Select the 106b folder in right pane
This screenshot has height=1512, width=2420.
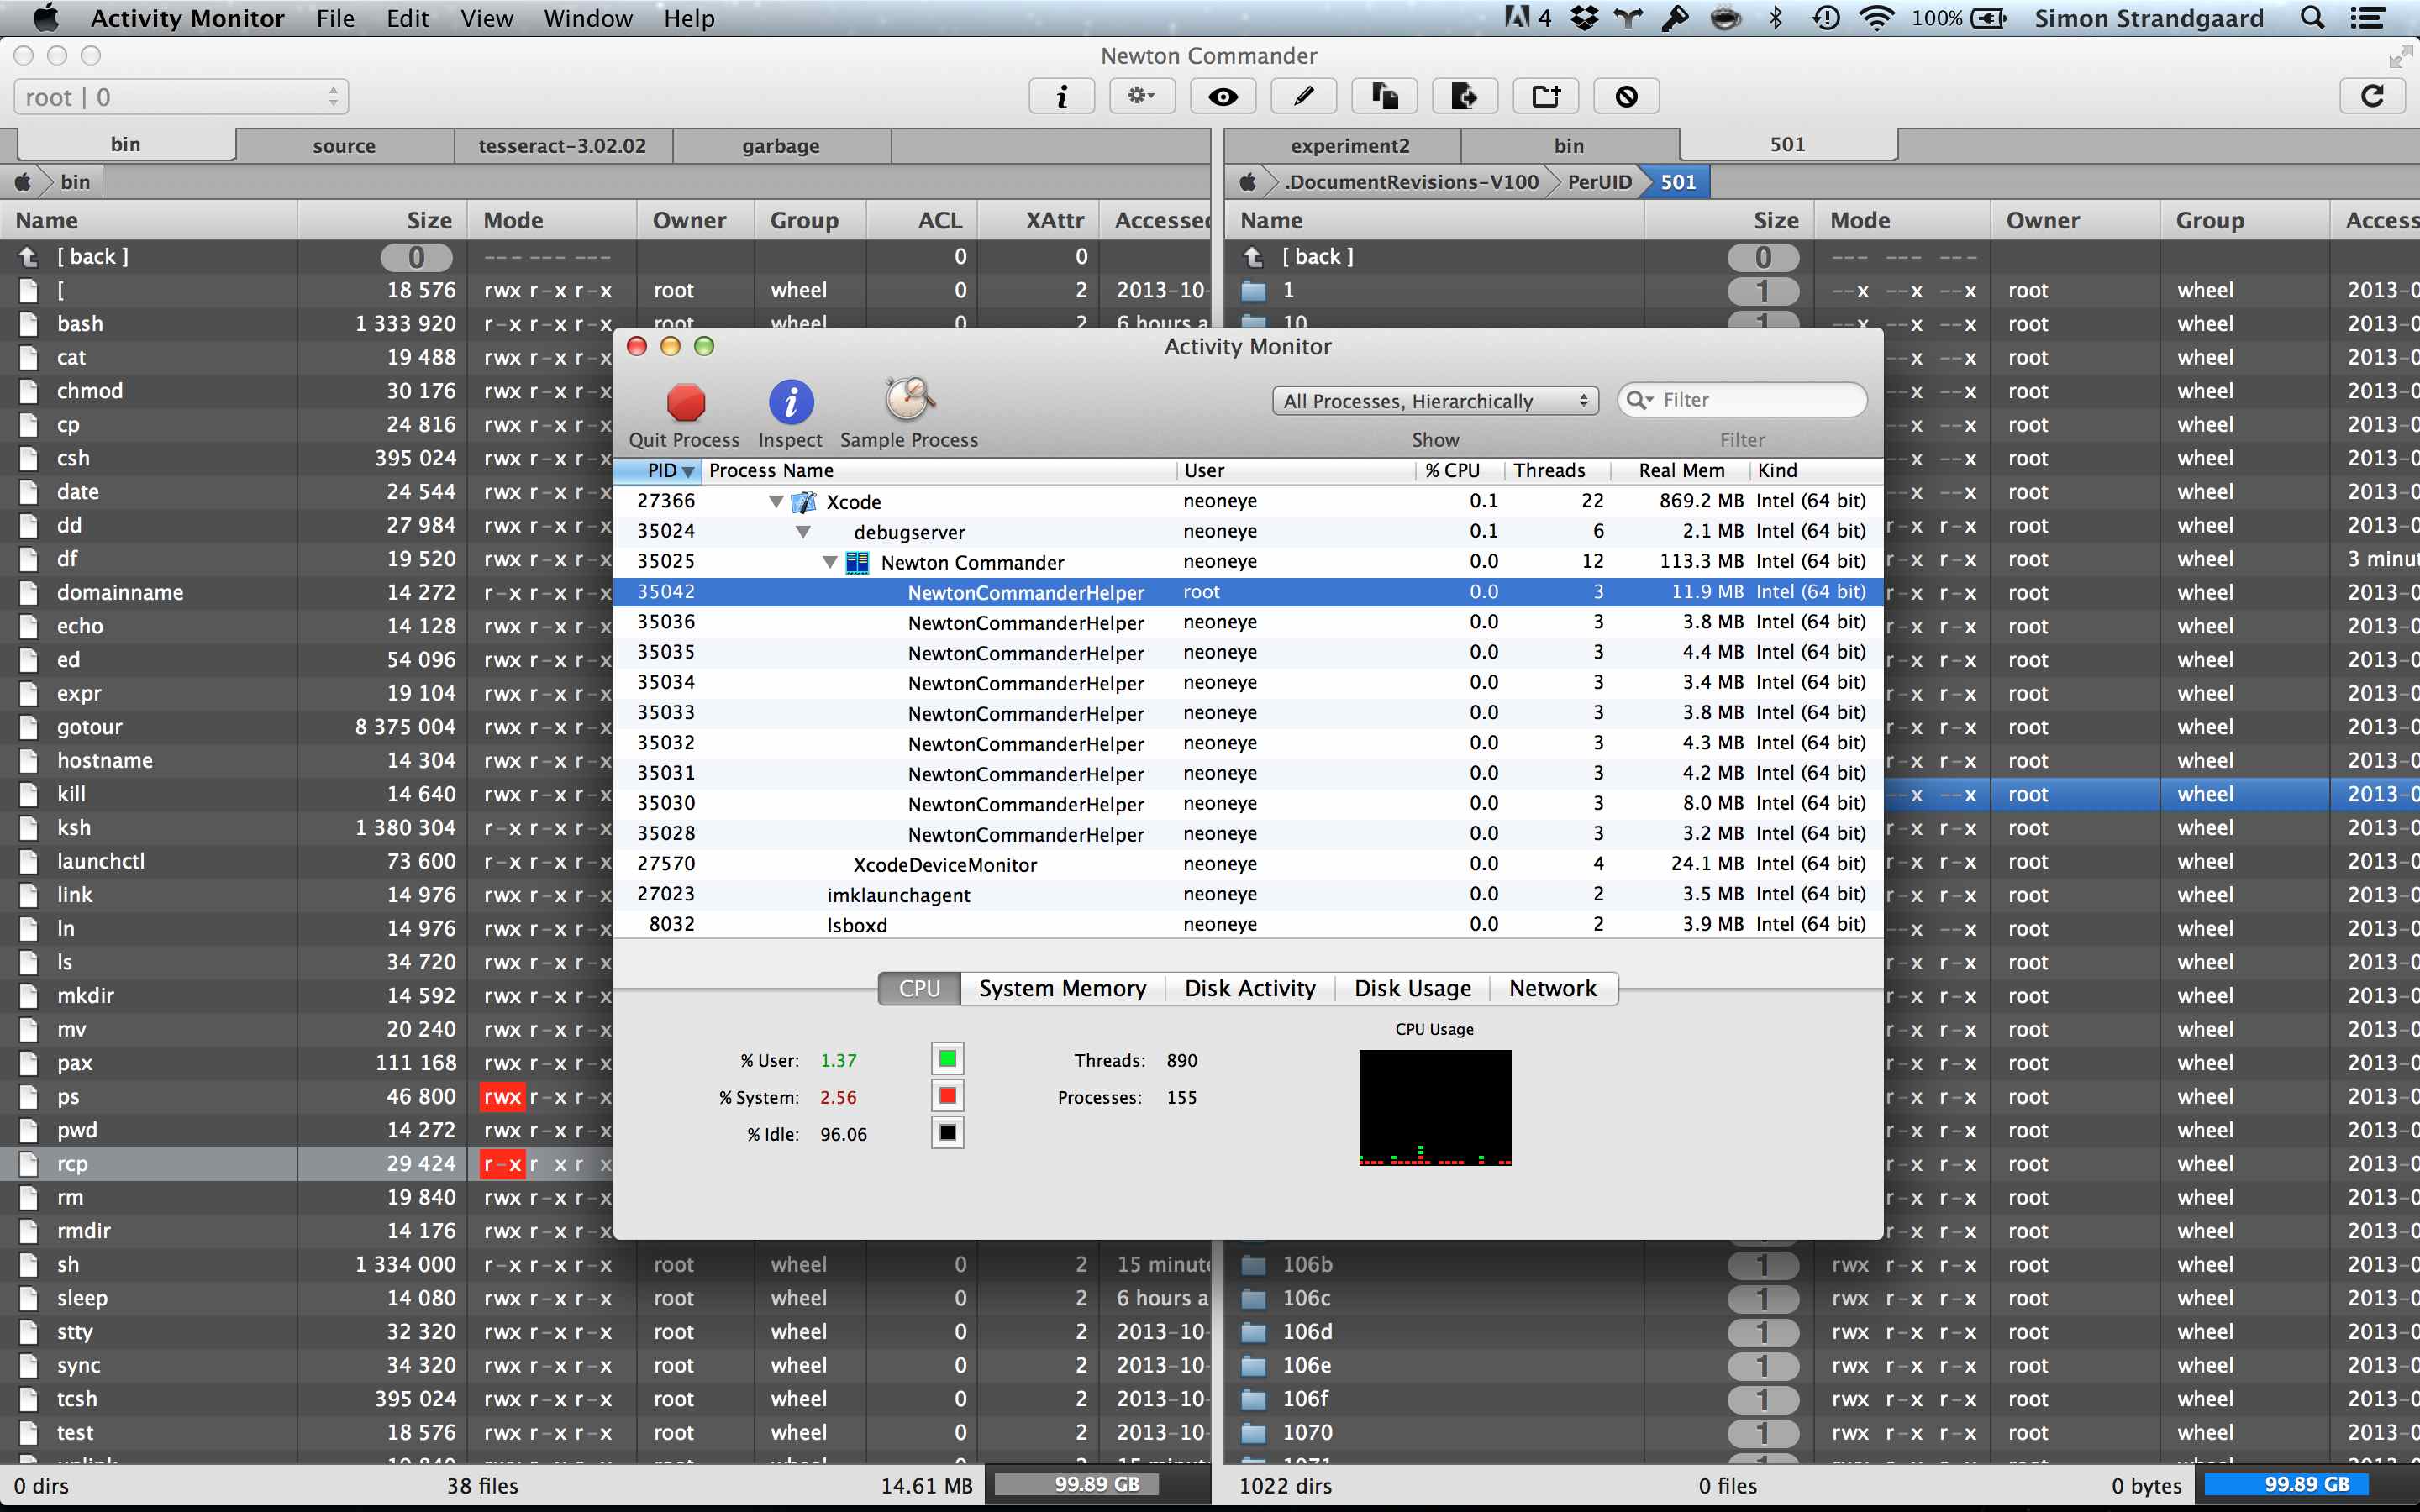coord(1820,1265)
